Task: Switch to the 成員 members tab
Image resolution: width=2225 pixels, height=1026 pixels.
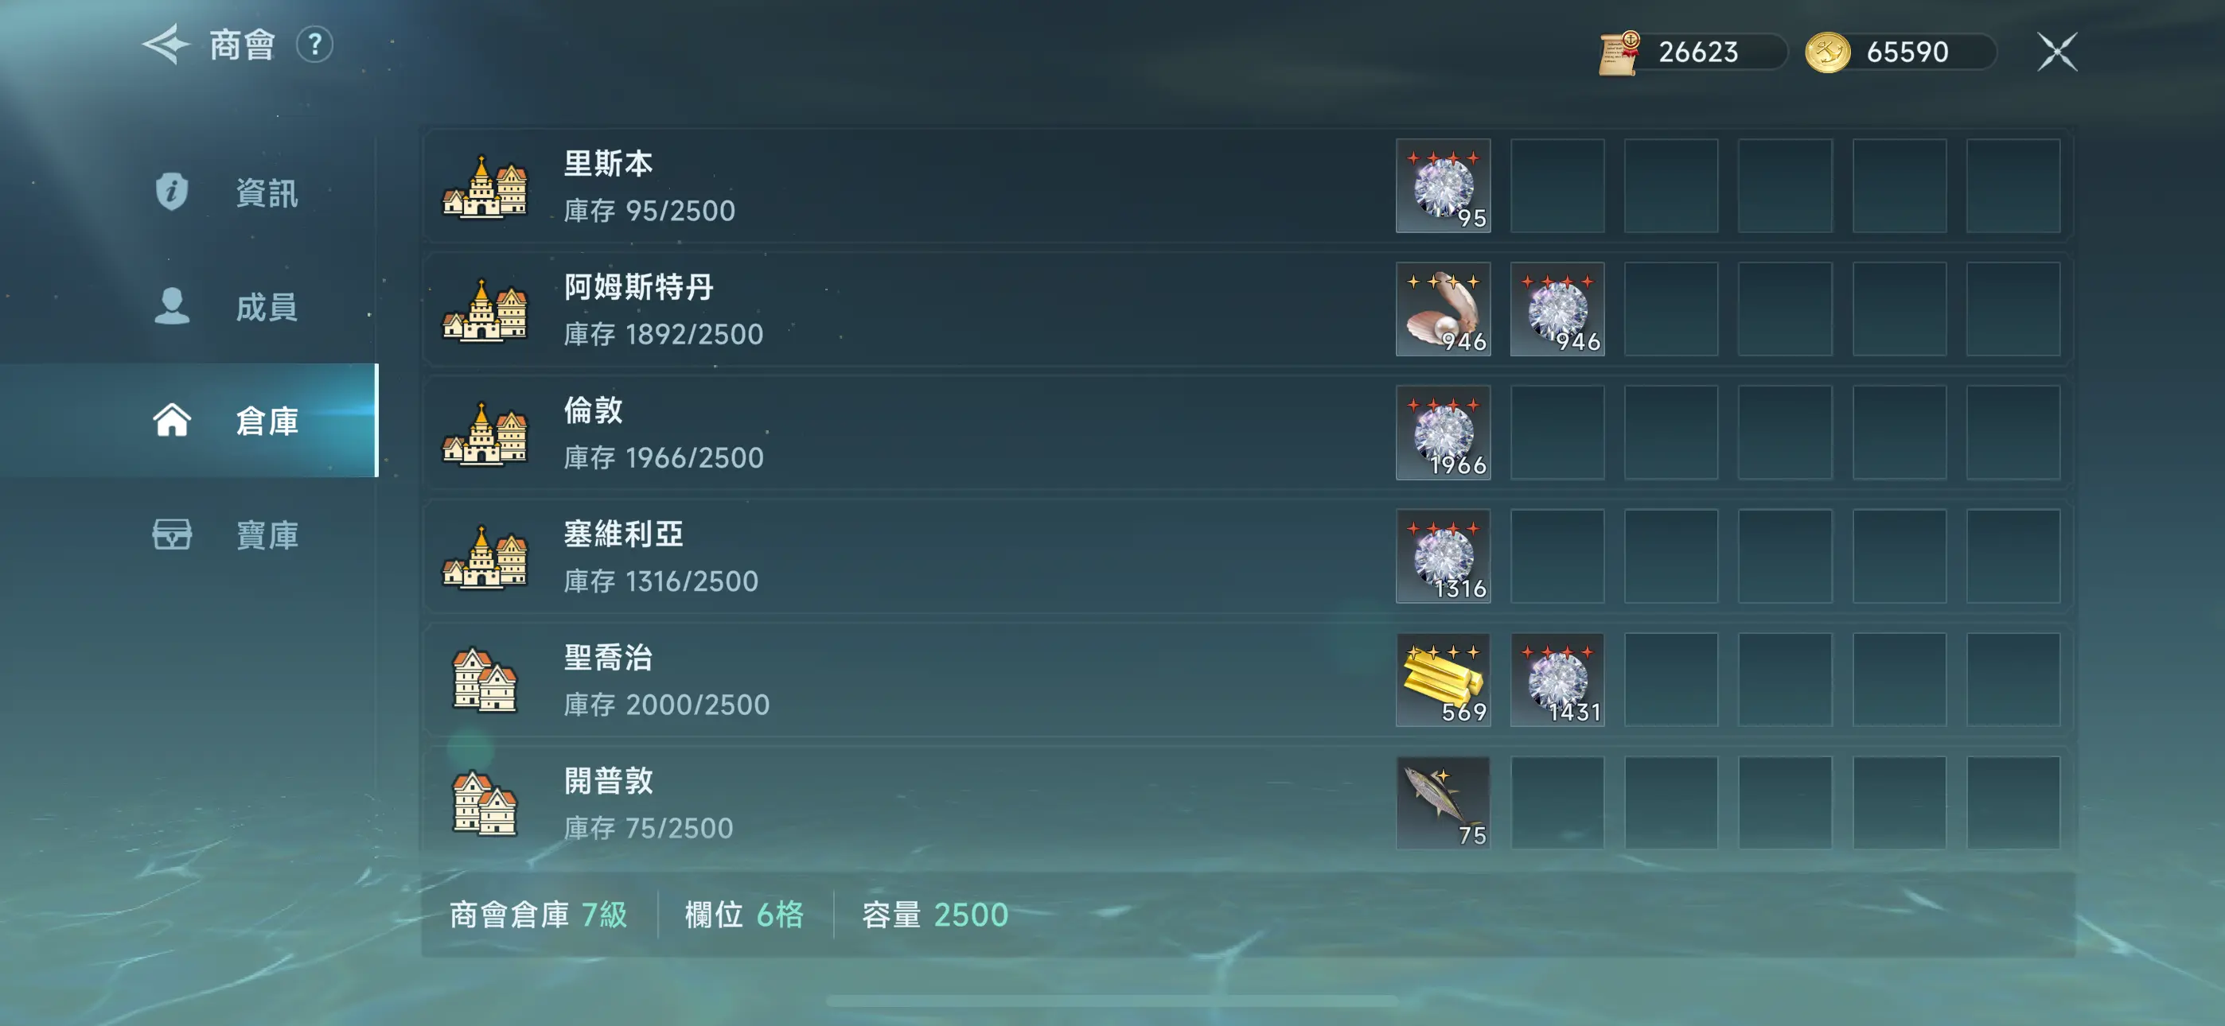Action: 226,306
